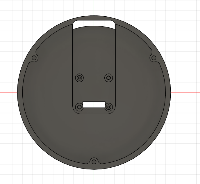Select the upper-right rim mounting hole

[x=153, y=58]
